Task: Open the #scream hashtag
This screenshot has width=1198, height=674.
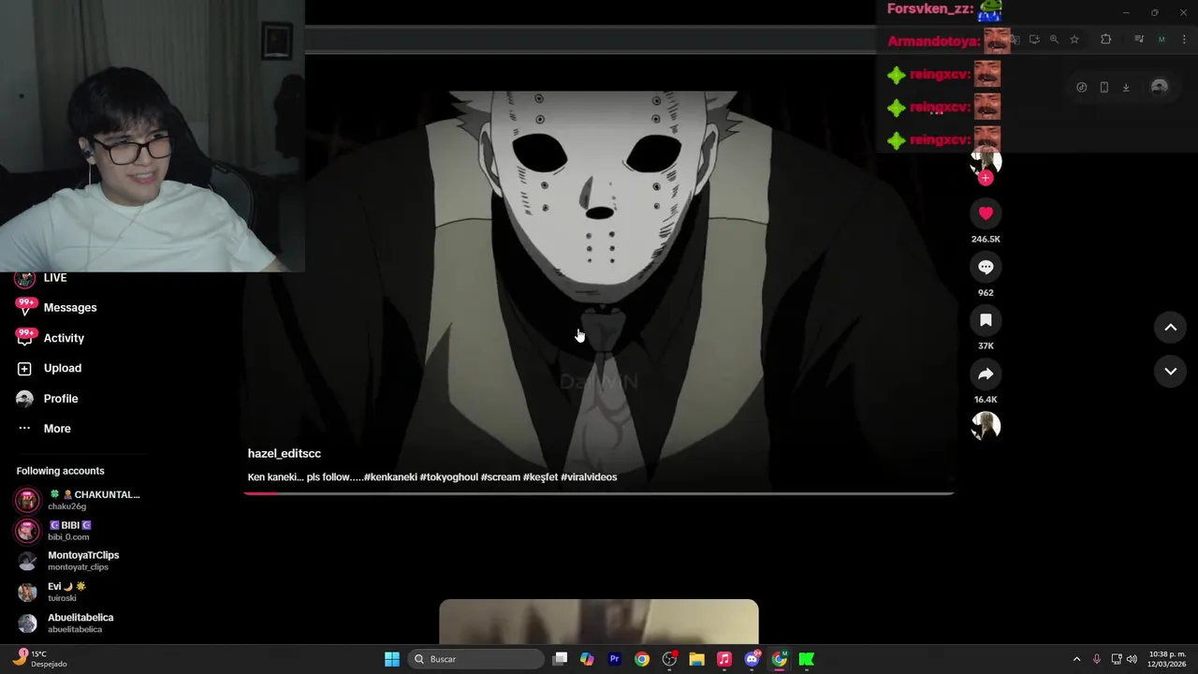Action: 501,477
